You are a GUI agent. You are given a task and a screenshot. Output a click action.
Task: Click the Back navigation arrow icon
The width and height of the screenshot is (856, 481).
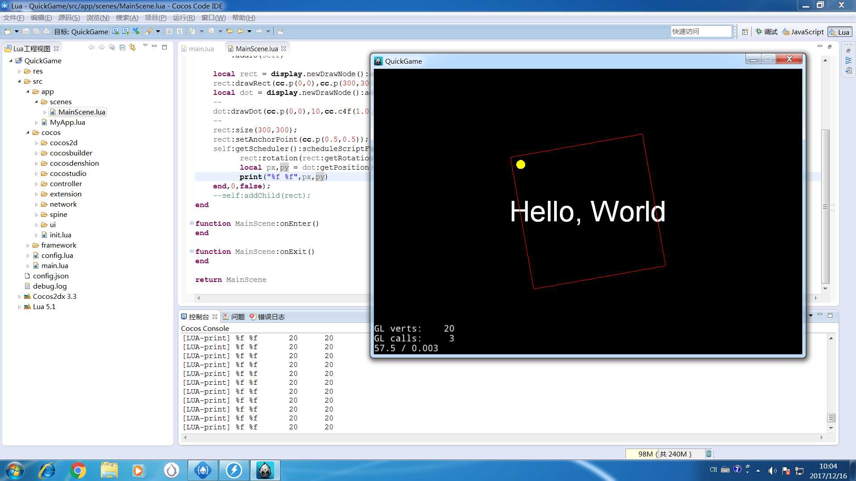point(240,32)
